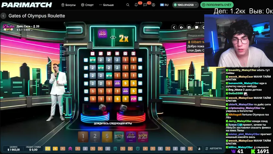Toggle the in-game chat bubble icon
Screen dimensions: 273x154
[x=197, y=27]
